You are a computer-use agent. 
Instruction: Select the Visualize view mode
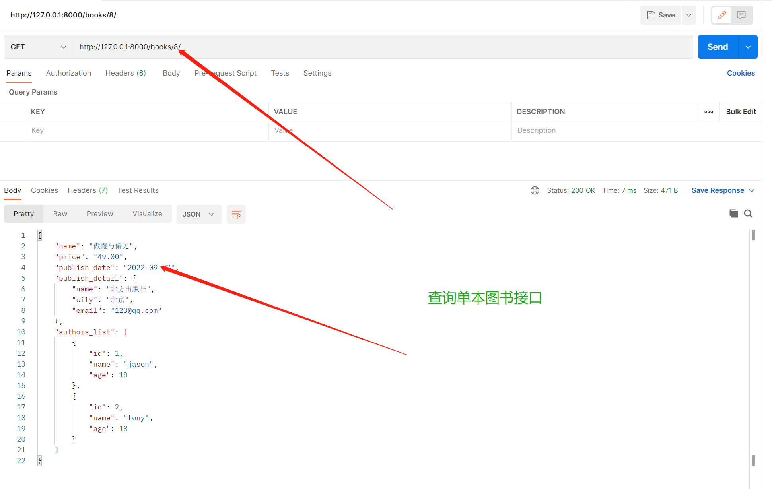[x=147, y=214]
